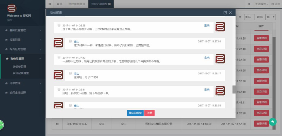Check the box for the 14:36:25 message
282x136 pixels.
coord(59,25)
